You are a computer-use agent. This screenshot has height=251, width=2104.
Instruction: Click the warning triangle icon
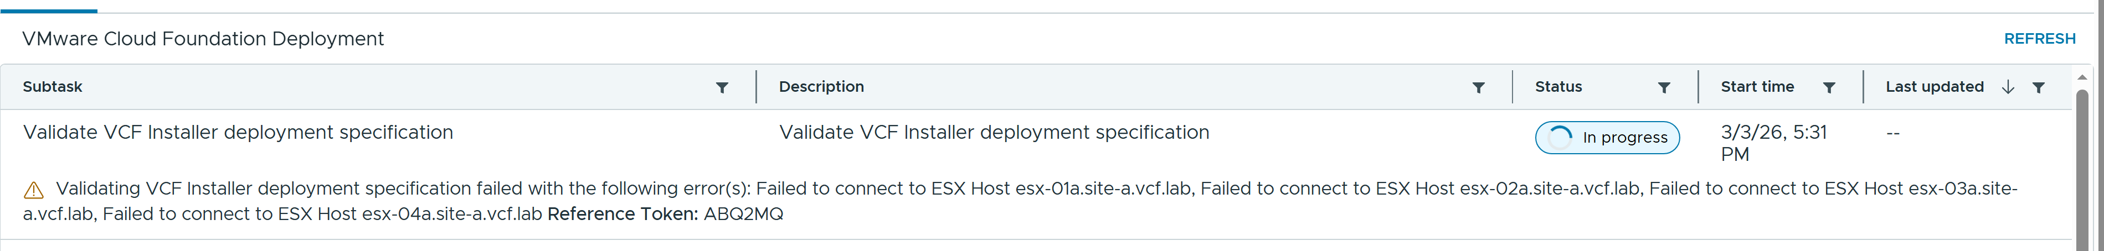pos(33,191)
